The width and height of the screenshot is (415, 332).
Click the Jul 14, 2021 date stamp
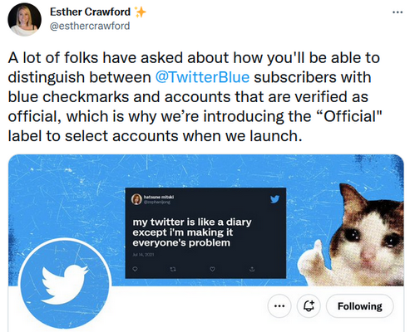[x=143, y=255]
